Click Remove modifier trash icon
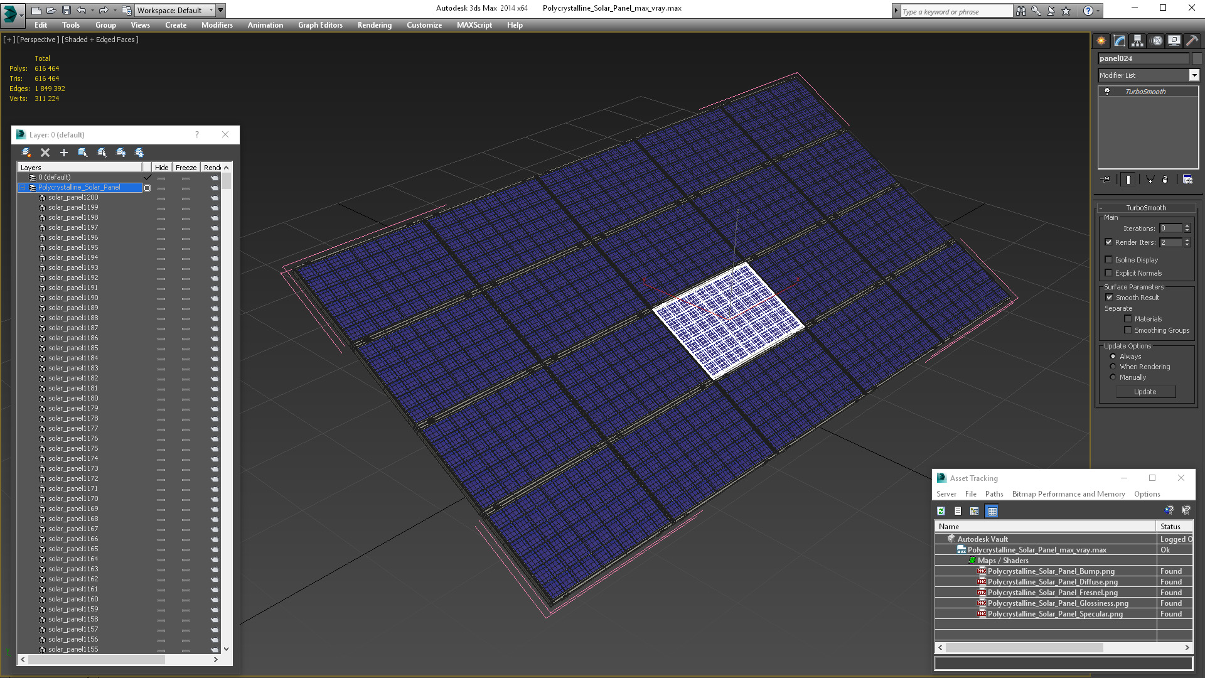This screenshot has width=1205, height=678. [x=1165, y=180]
